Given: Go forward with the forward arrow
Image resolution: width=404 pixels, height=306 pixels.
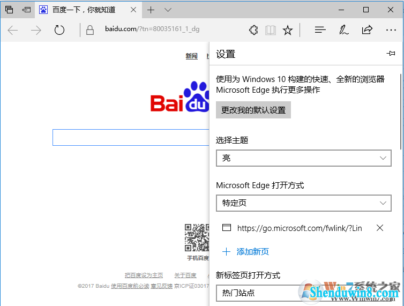Looking at the screenshot, I should pyautogui.click(x=36, y=30).
